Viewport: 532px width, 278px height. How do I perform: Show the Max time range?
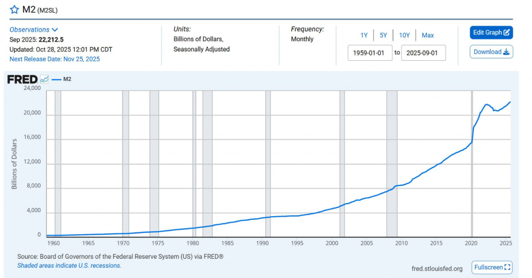(428, 35)
